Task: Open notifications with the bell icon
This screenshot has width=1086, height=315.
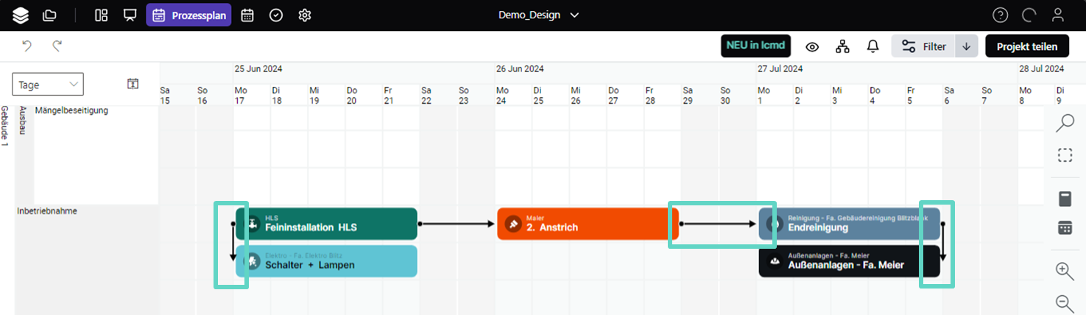Action: [x=872, y=46]
